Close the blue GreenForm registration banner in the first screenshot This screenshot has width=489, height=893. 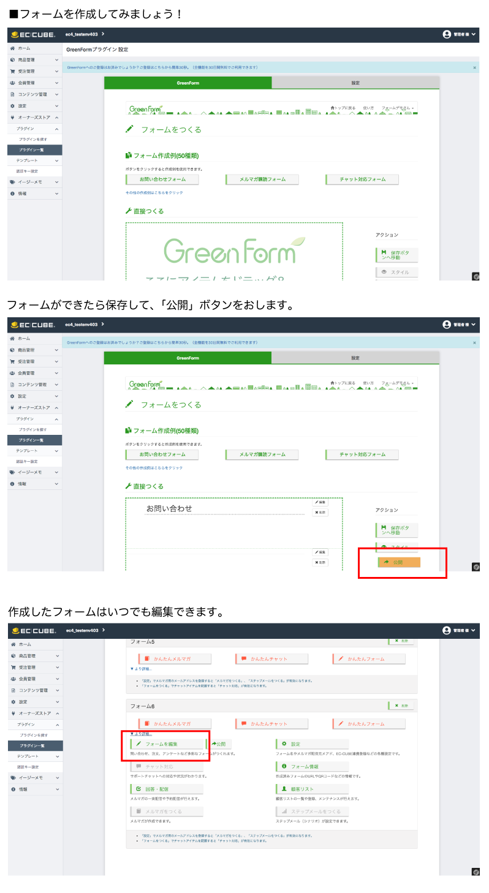tap(474, 67)
